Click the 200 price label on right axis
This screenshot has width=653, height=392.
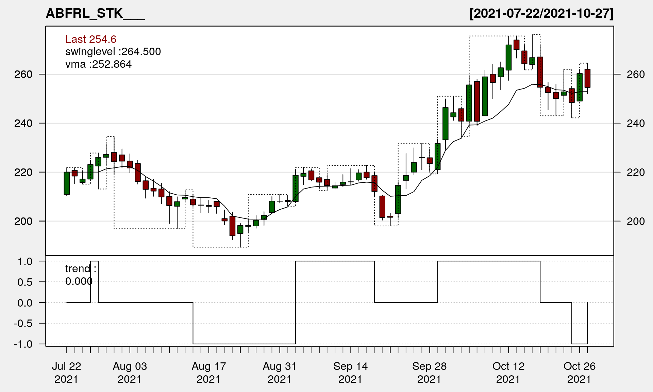coord(635,221)
